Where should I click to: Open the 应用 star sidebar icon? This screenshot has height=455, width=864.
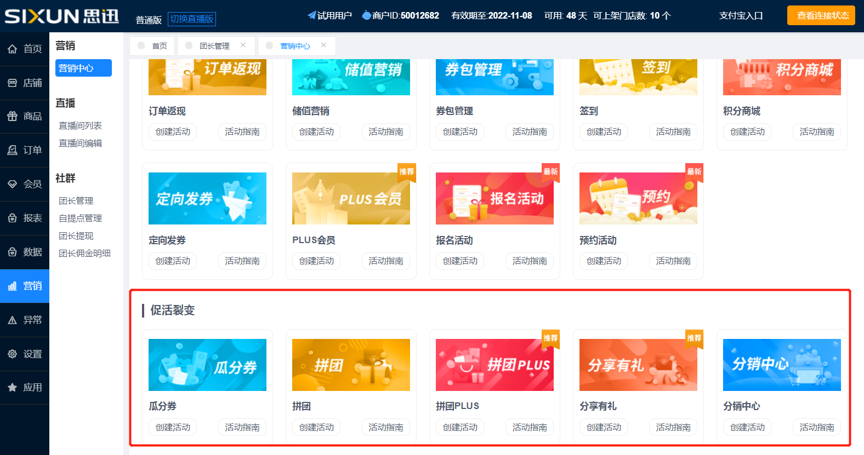13,388
